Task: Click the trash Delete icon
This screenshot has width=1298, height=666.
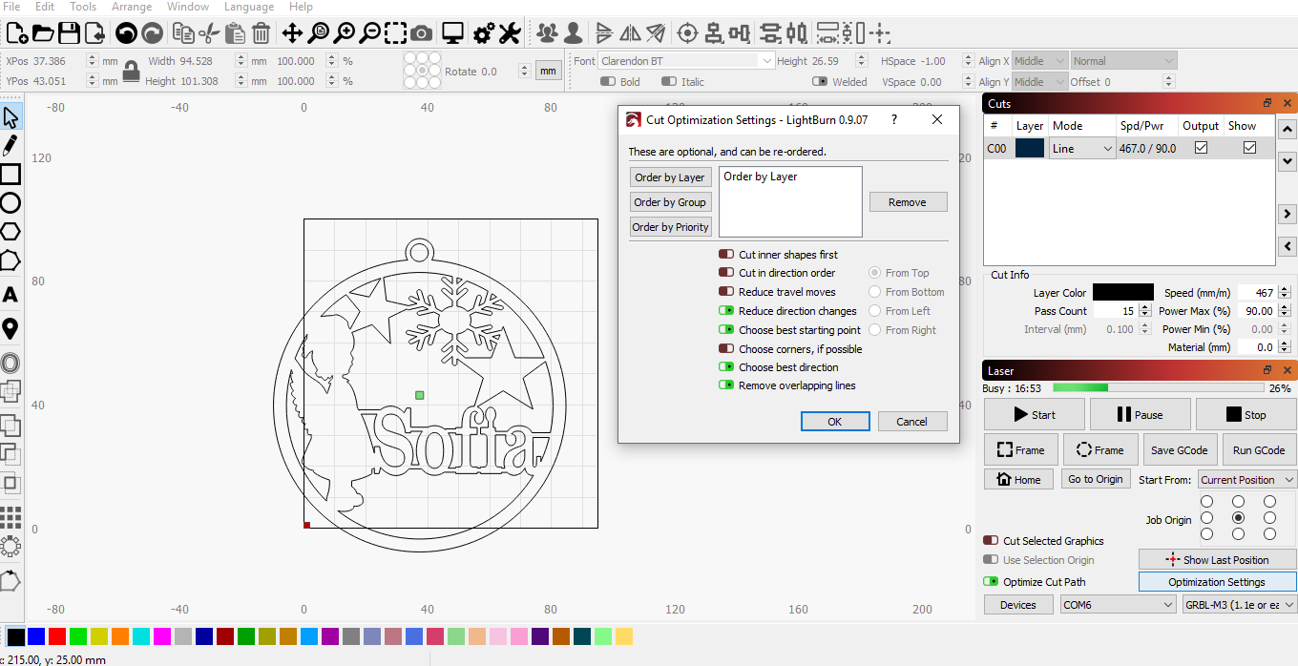Action: (261, 34)
